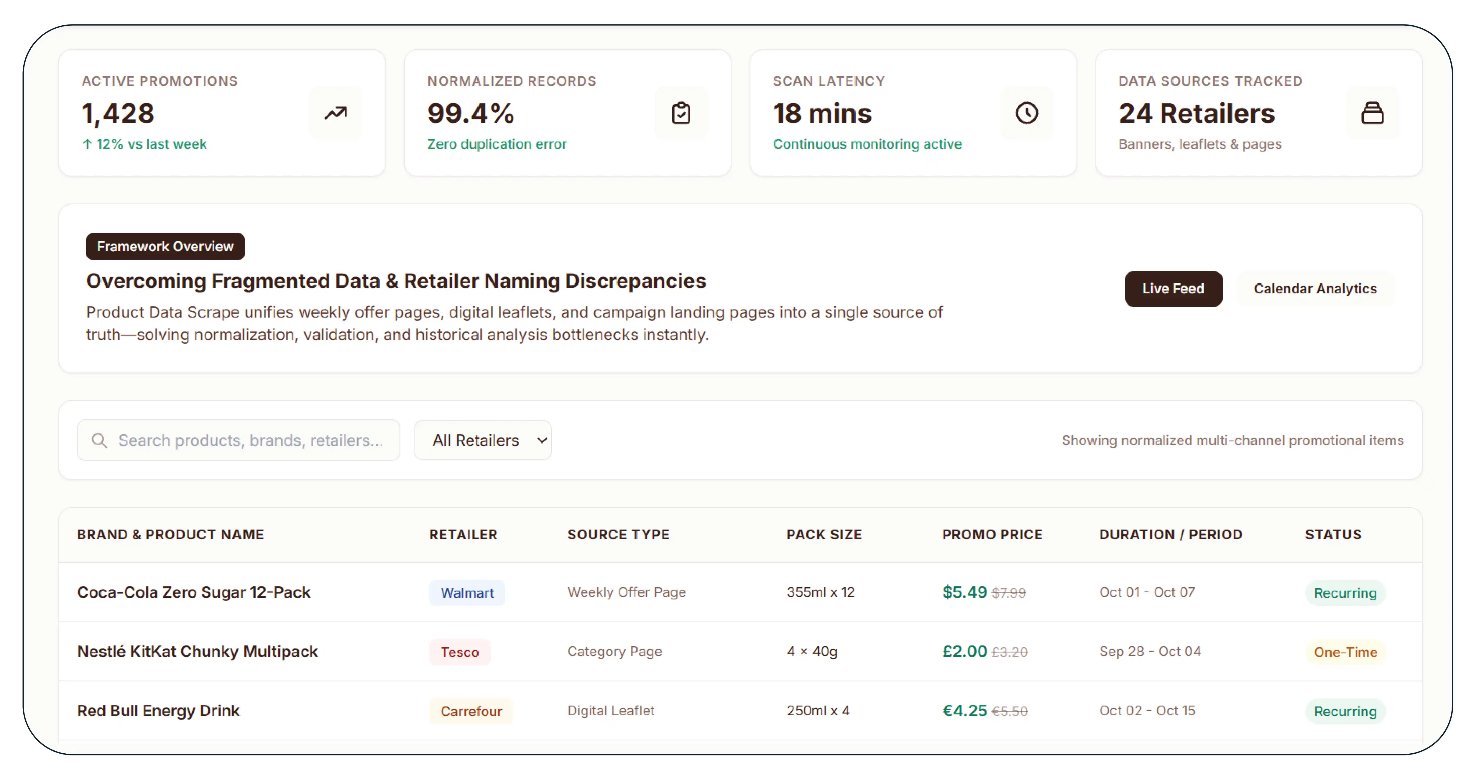Click the 250ml x 4 pack size
This screenshot has height=779, width=1479.
818,711
